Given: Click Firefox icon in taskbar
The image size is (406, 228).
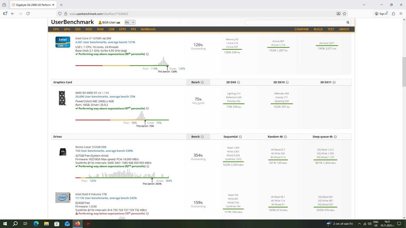Looking at the screenshot, I should click(78, 224).
